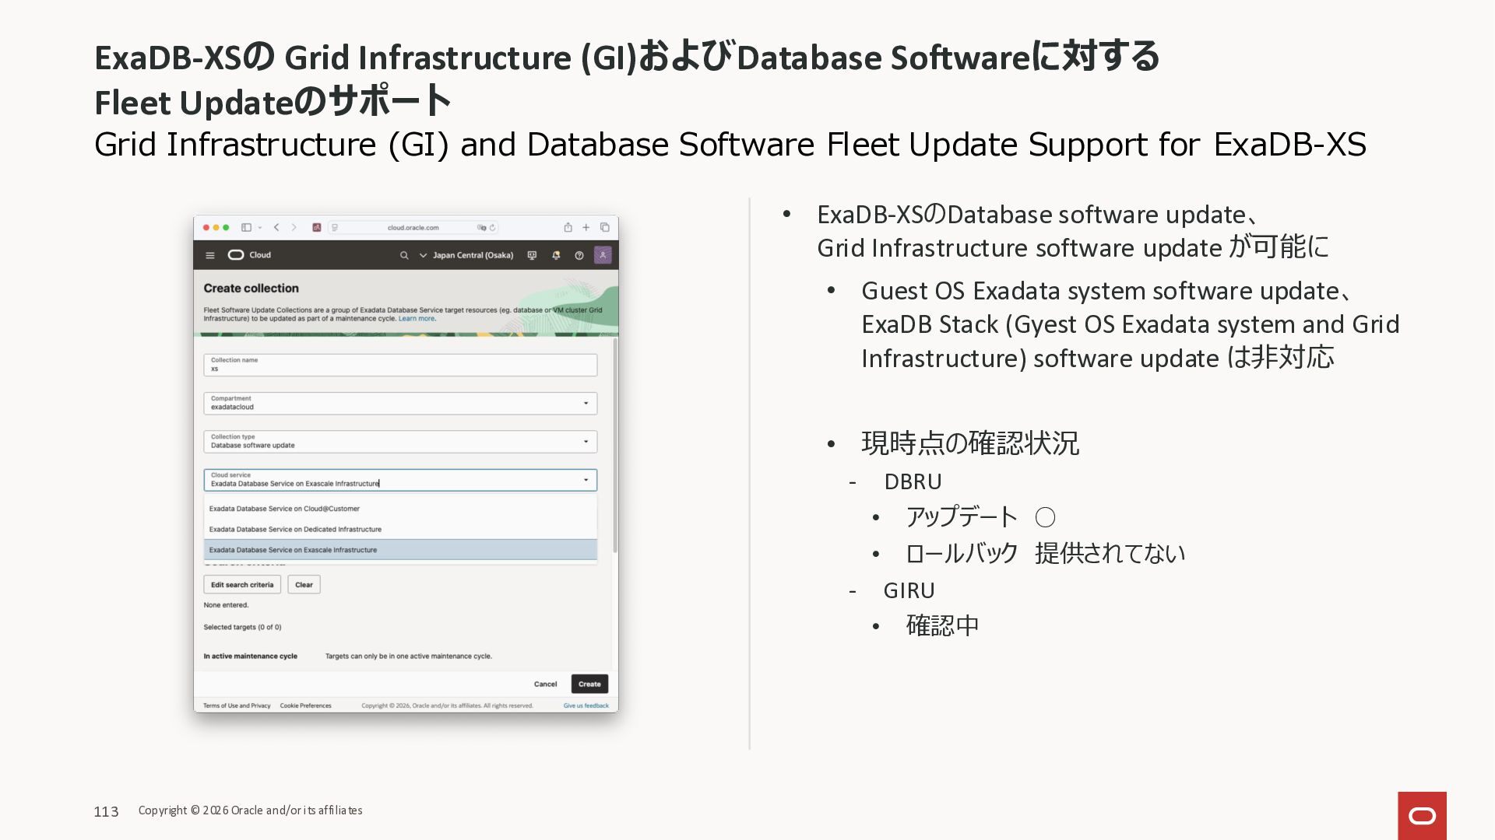This screenshot has height=840, width=1495.
Task: Click the Learn more link
Action: (417, 318)
